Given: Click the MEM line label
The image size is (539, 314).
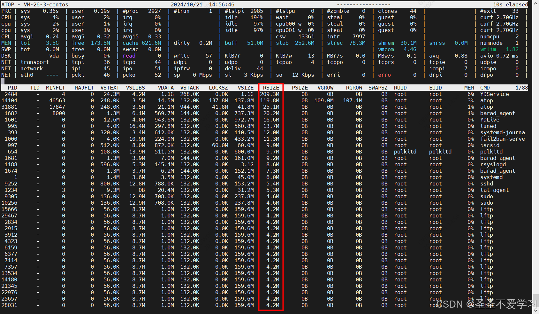Looking at the screenshot, I should (6, 43).
